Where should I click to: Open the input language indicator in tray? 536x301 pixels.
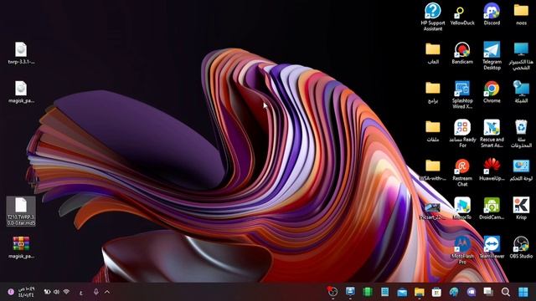tap(81, 292)
